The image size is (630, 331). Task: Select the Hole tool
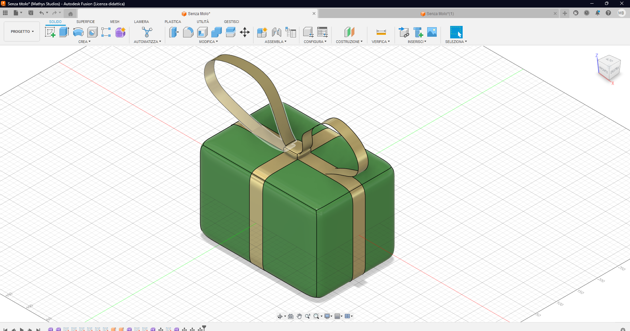[93, 32]
